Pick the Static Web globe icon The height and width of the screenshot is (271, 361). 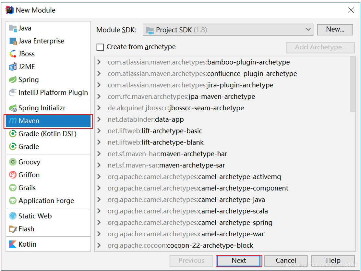click(13, 216)
